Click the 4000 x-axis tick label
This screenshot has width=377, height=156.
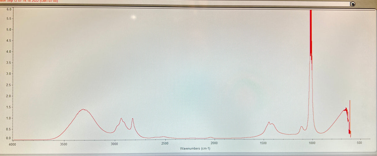[x=12, y=144]
